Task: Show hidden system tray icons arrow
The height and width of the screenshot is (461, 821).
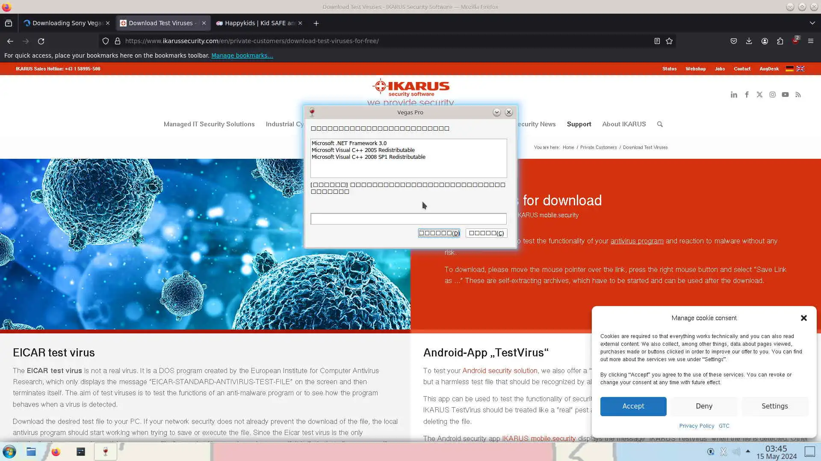Action: point(748,451)
